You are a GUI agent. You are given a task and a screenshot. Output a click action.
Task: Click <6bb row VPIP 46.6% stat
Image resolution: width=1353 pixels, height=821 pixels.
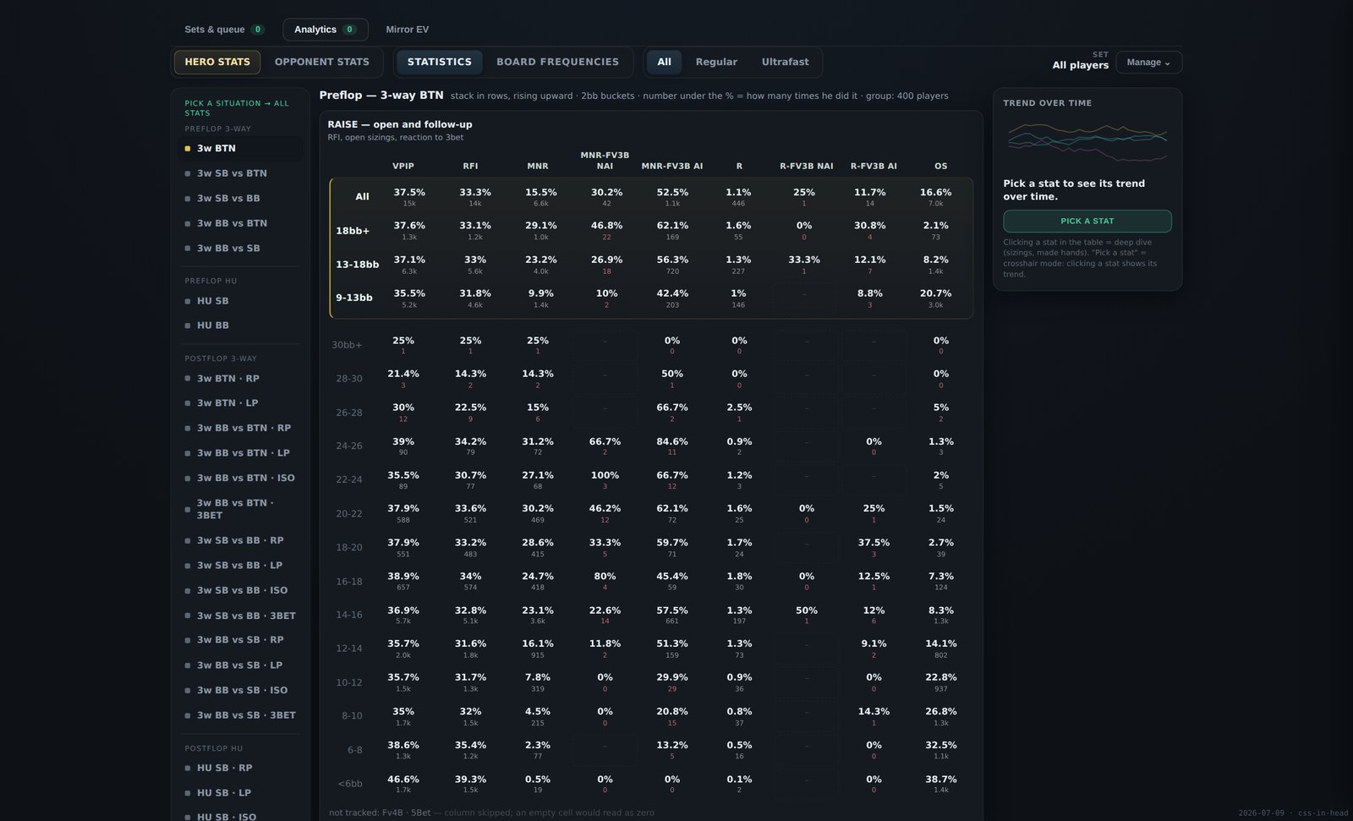tap(403, 784)
